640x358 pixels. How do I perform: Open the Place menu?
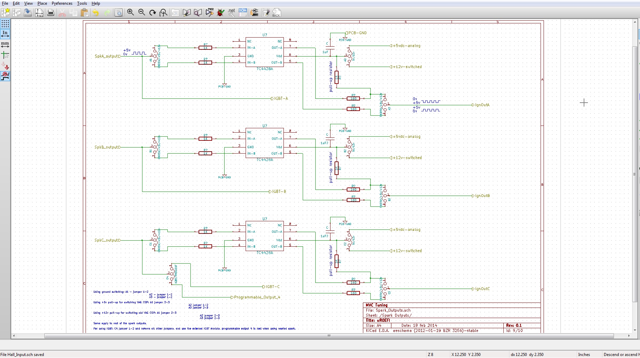click(42, 3)
